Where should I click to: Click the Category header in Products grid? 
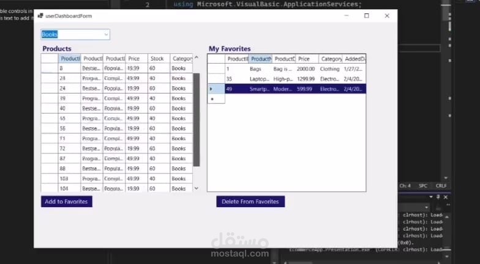[x=181, y=59]
